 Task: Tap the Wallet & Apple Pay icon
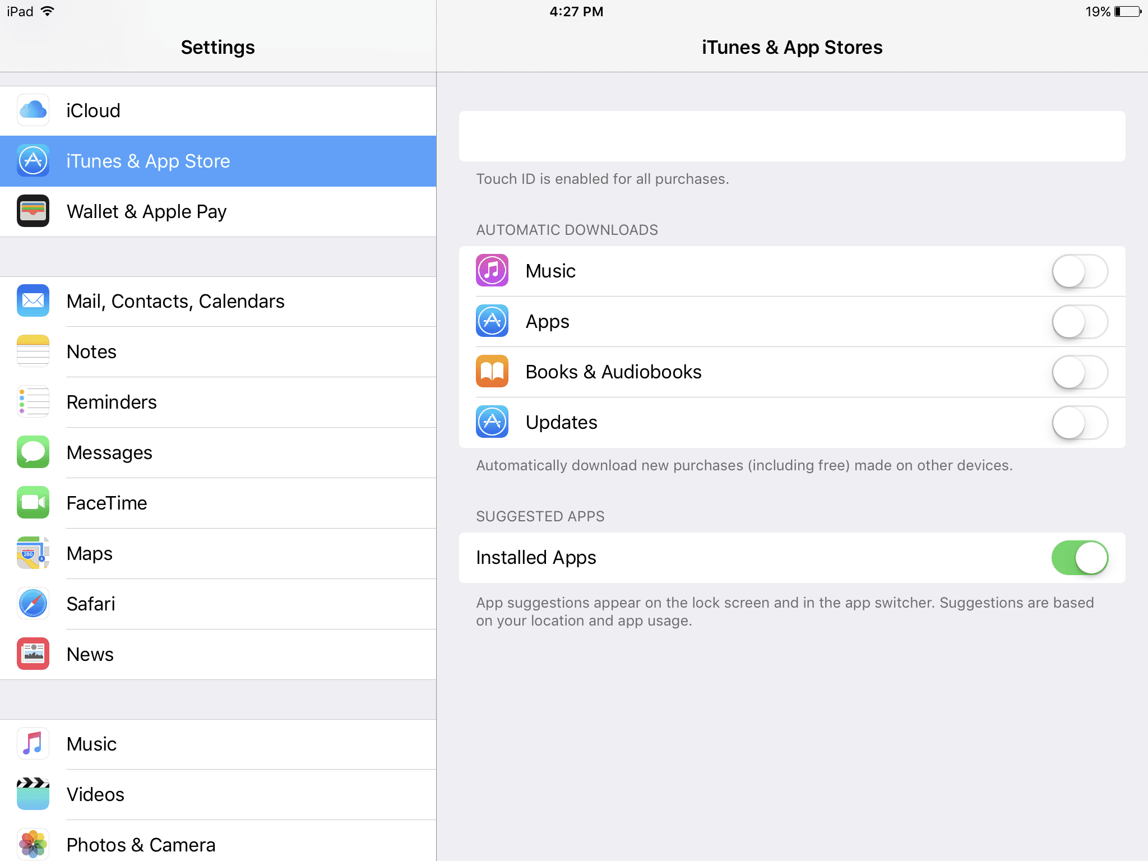pos(33,211)
